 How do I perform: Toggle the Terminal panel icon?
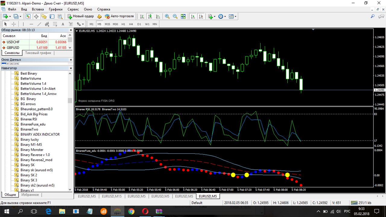click(52, 16)
